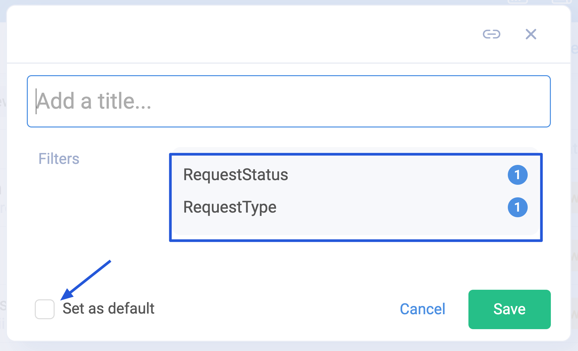This screenshot has width=578, height=351.
Task: Enable the Set as default checkbox
Action: 45,309
